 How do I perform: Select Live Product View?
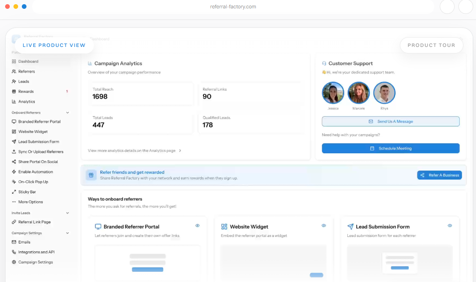[x=54, y=45]
